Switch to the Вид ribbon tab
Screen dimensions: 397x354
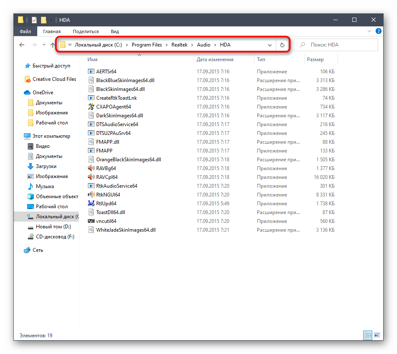tap(115, 31)
